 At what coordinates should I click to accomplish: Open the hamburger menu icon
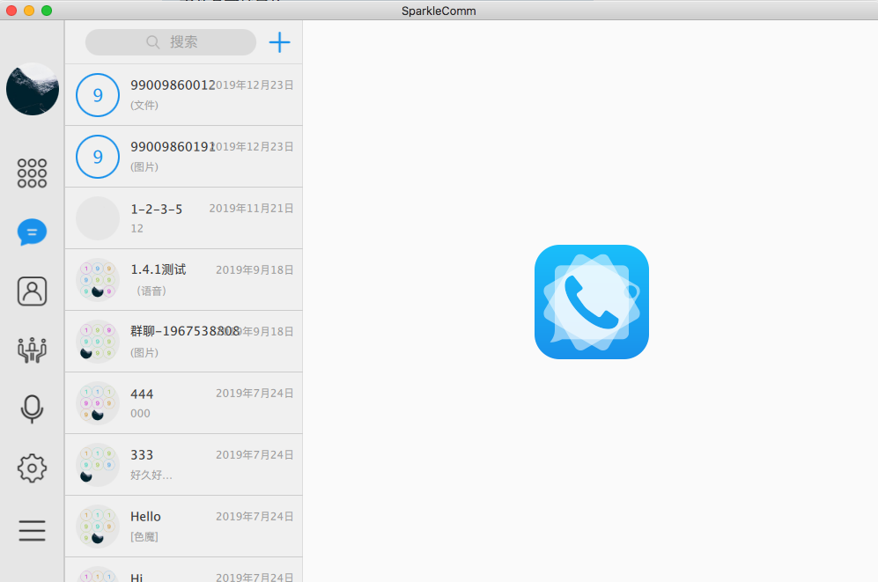tap(32, 531)
